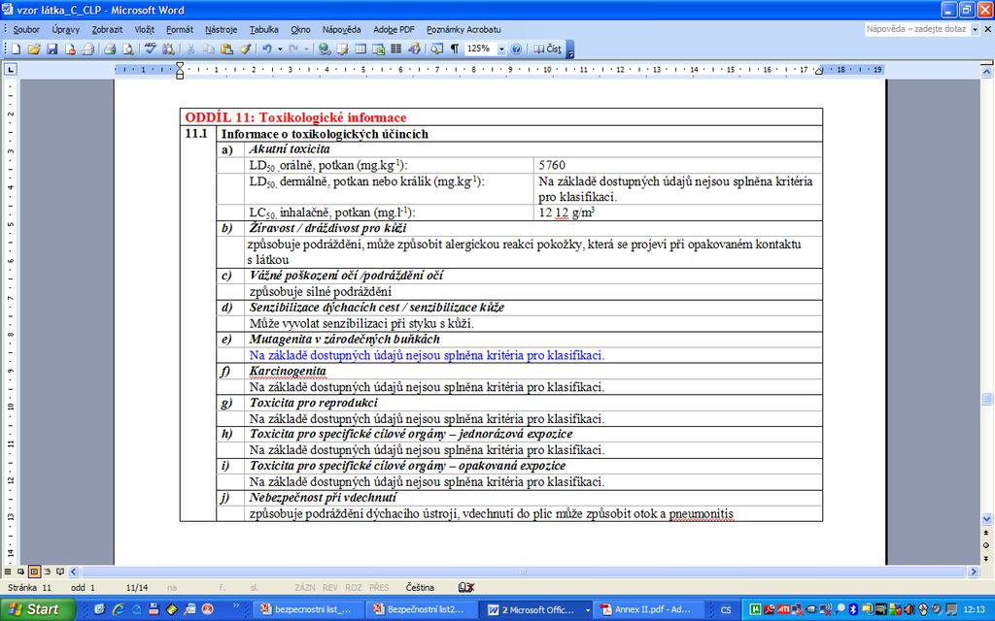Open Print Preview from the toolbar
This screenshot has width=995, height=621.
(x=128, y=49)
